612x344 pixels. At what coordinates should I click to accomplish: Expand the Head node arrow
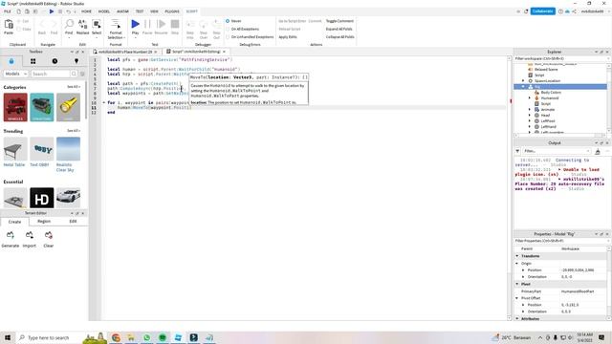(530, 116)
